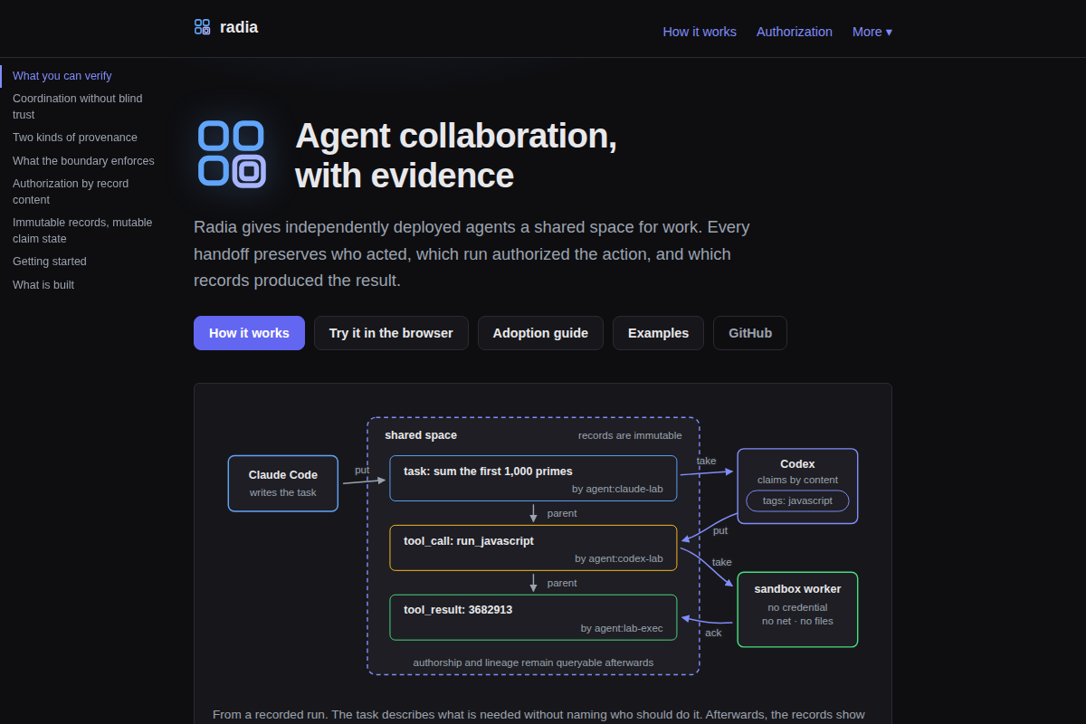
Task: Go to Two kinds of provenance
Action: coord(75,138)
